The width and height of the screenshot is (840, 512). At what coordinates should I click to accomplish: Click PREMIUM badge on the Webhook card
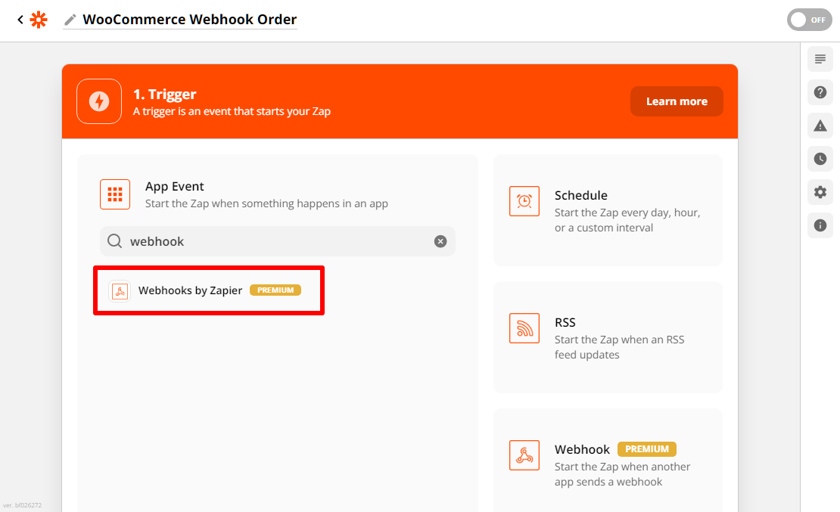coord(646,448)
